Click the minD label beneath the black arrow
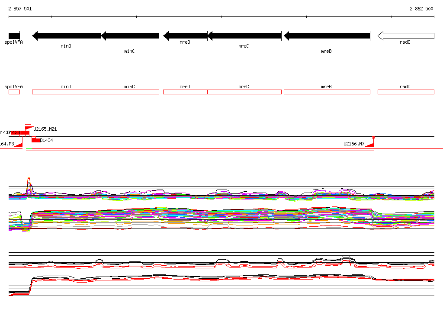Screen dimensions: 443x309 click(66, 46)
